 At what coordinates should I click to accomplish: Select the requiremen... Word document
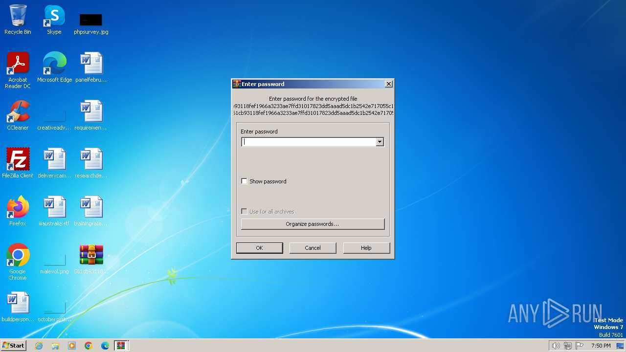pos(91,115)
